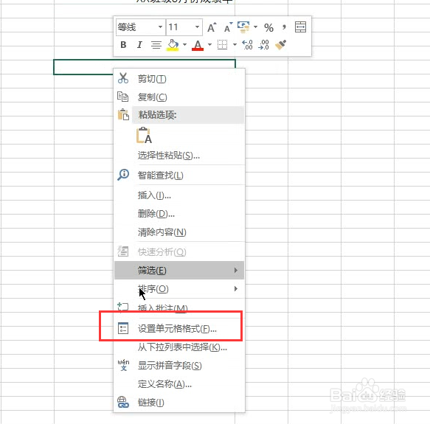The height and width of the screenshot is (424, 430).
Task: Select 剪切(T) Cut from context menu
Action: click(179, 79)
